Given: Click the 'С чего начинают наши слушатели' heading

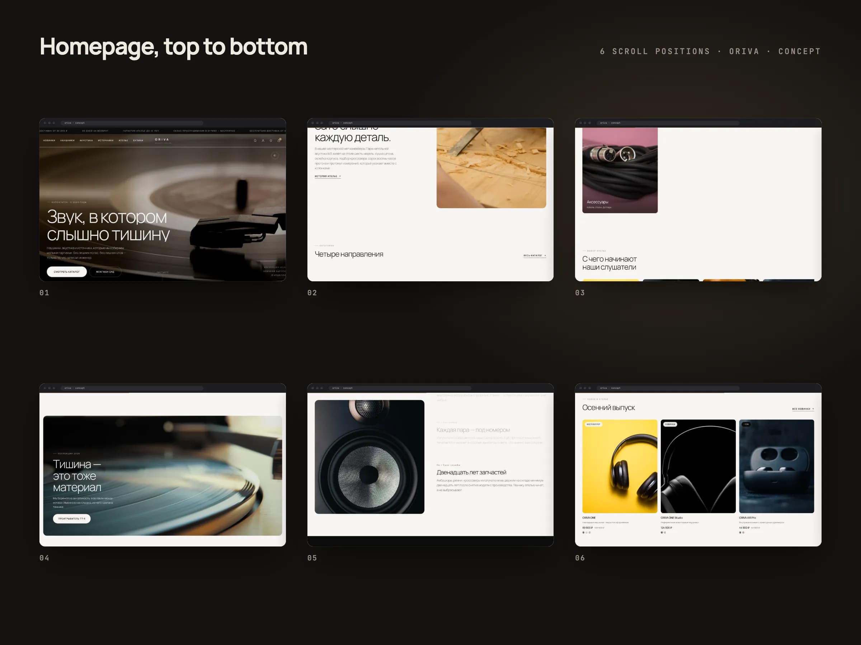Looking at the screenshot, I should pyautogui.click(x=609, y=263).
